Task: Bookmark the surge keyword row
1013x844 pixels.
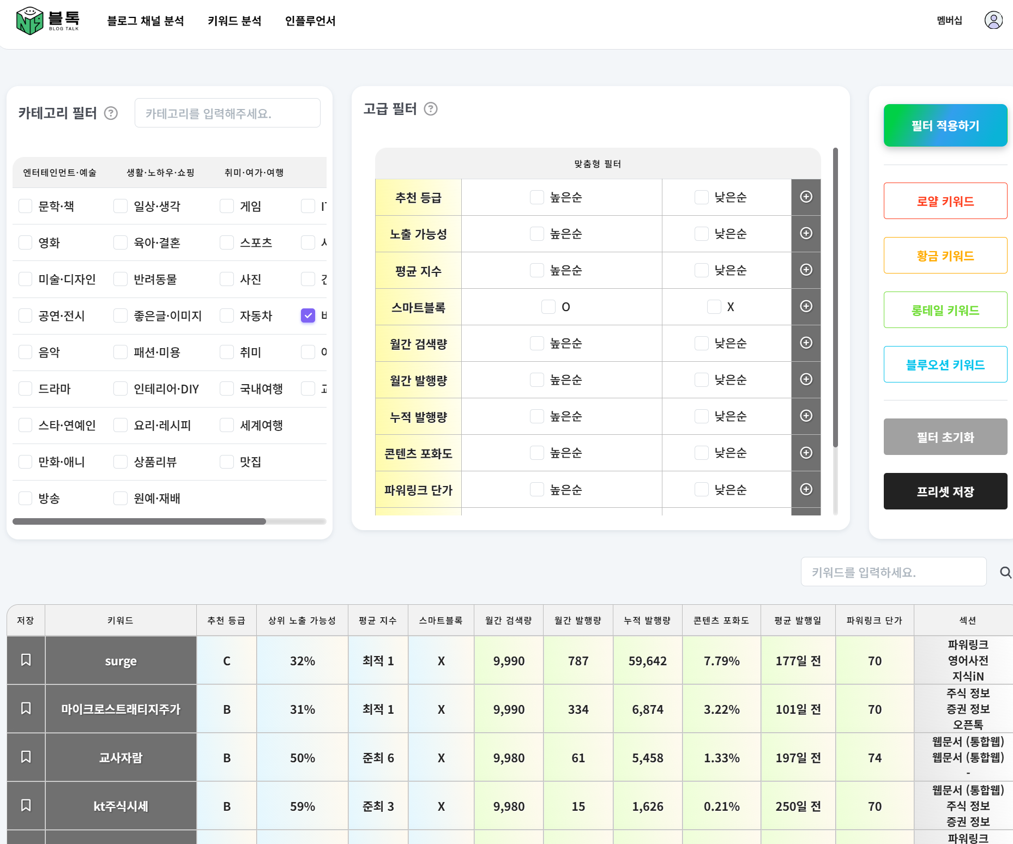Action: [26, 660]
